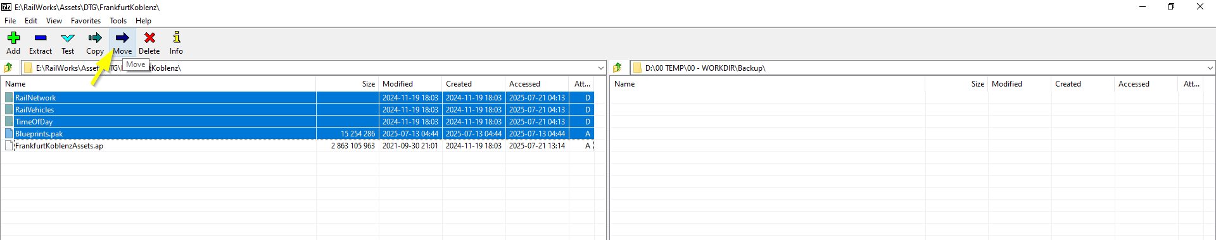Sort right panel by Name column
1216x240 pixels.
pyautogui.click(x=768, y=84)
